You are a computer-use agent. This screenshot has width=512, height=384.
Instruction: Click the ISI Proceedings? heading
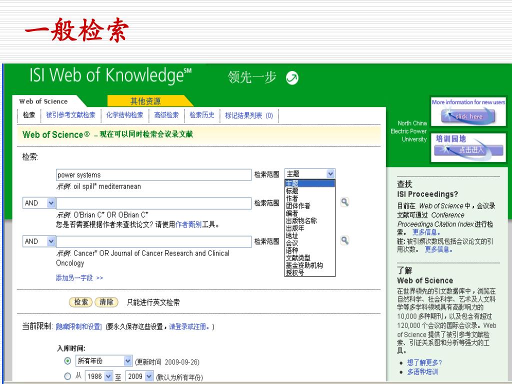(427, 194)
